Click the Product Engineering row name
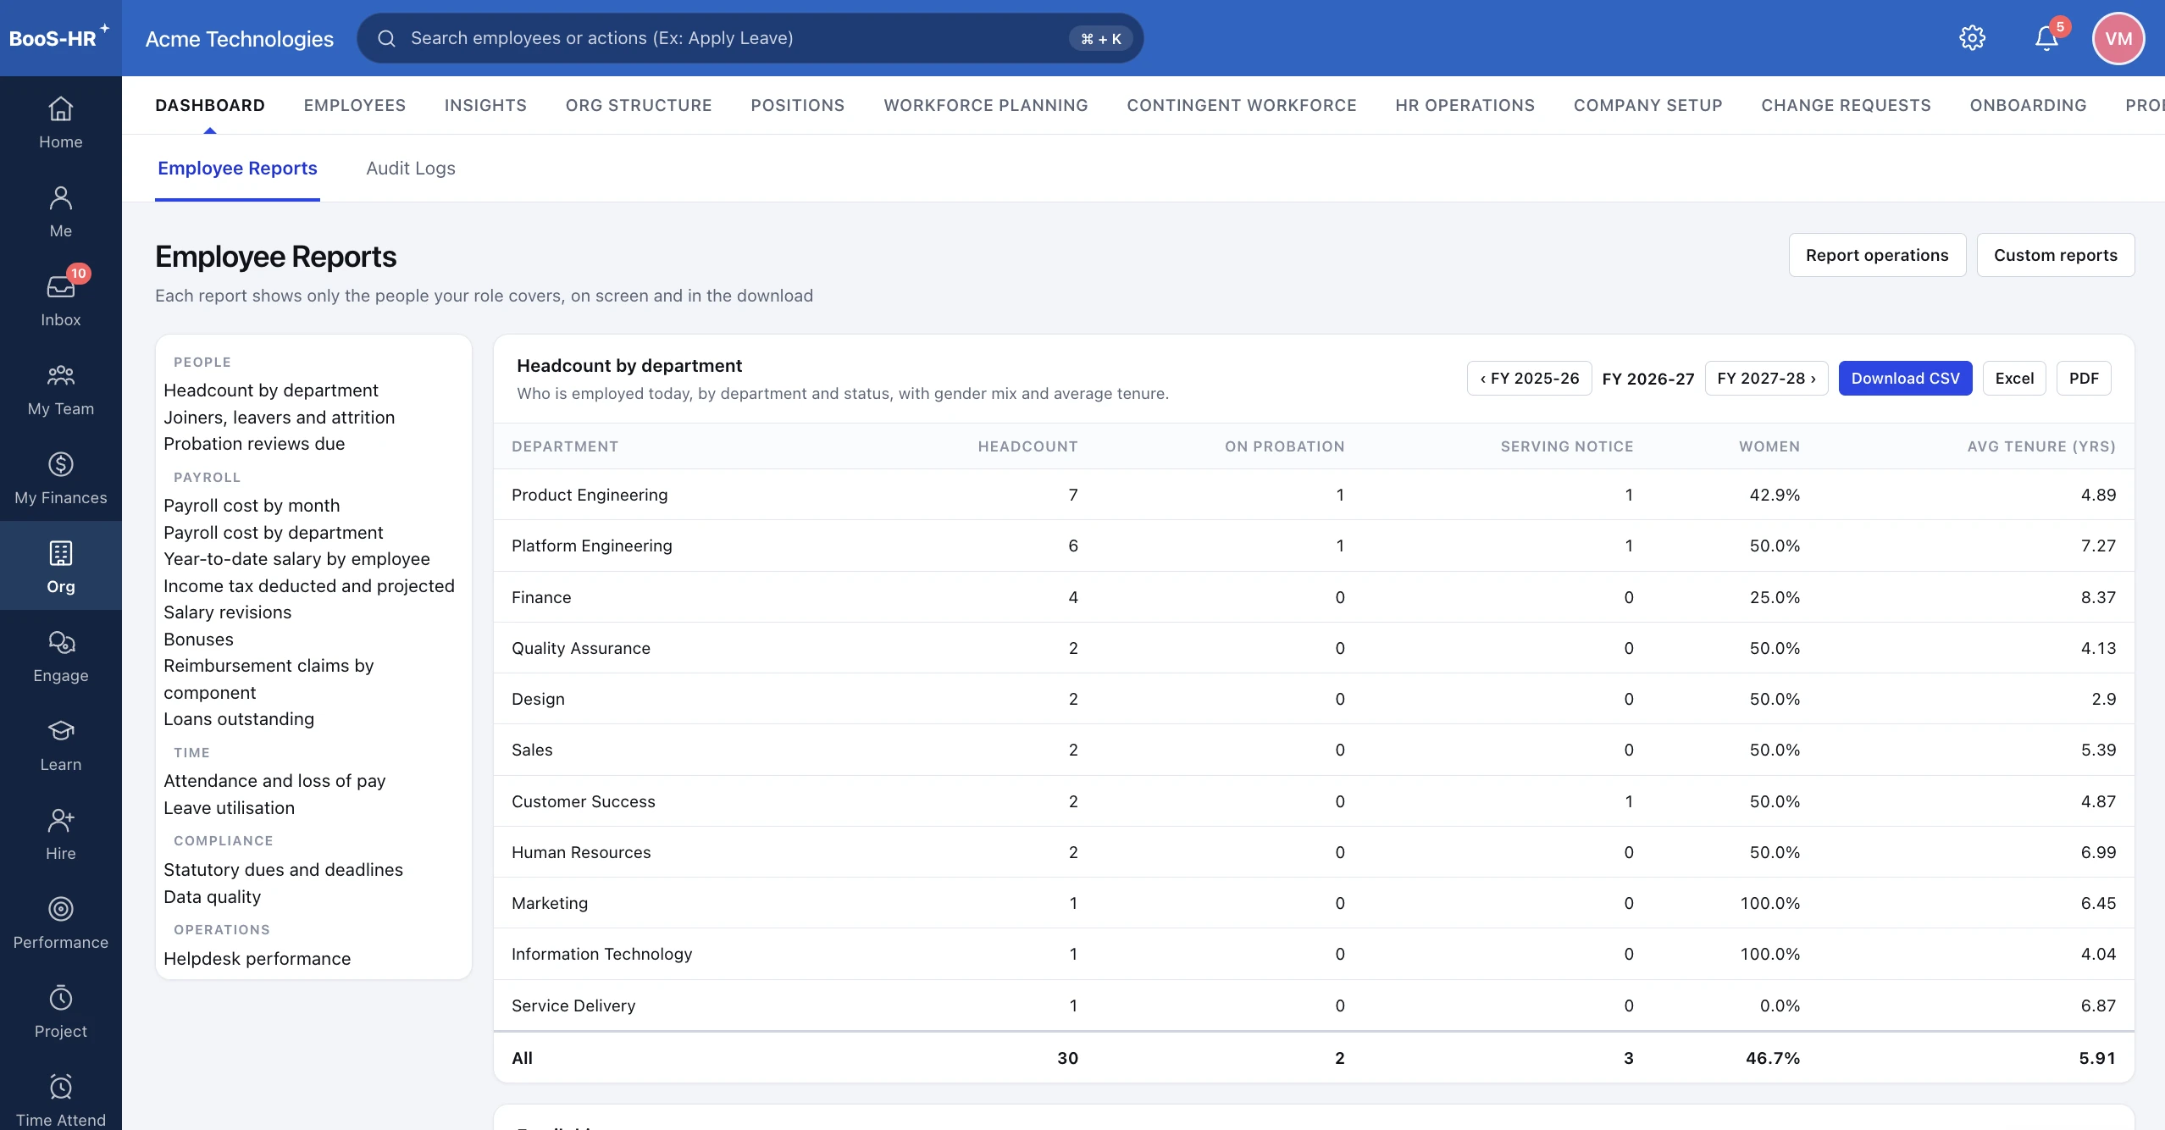Viewport: 2165px width, 1130px height. [x=590, y=495]
